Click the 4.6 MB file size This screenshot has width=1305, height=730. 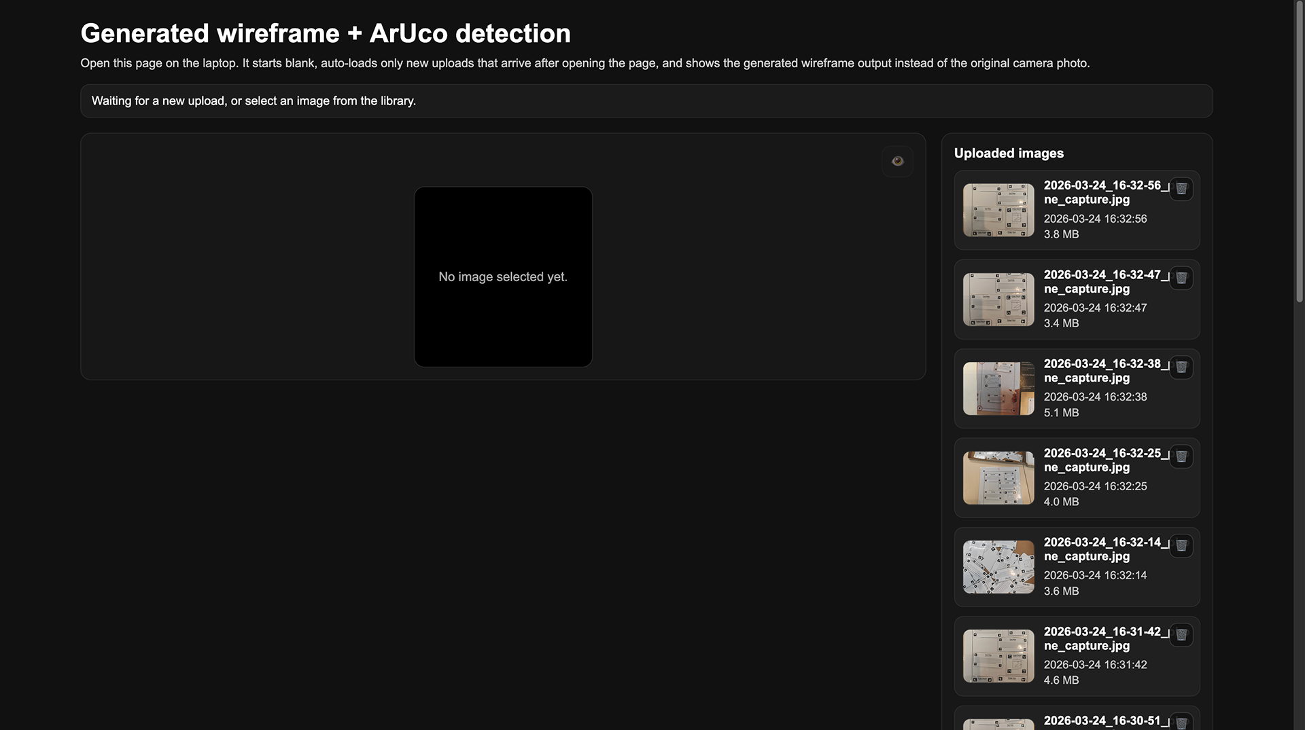[x=1061, y=680]
